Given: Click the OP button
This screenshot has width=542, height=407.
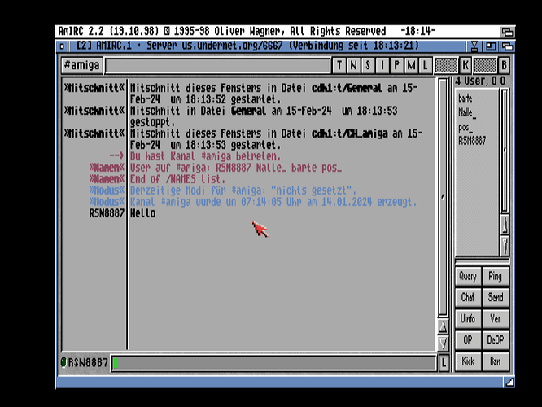Looking at the screenshot, I should [x=468, y=340].
